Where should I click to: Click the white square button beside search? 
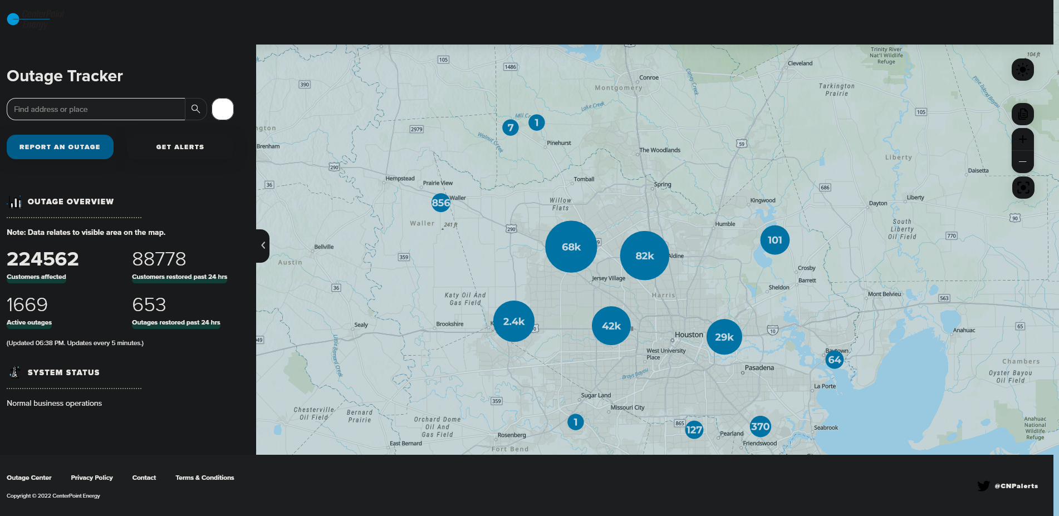click(223, 109)
